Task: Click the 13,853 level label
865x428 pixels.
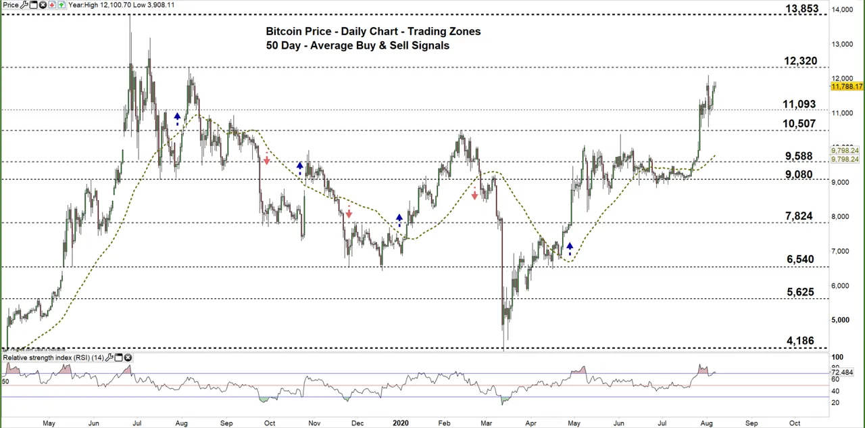Action: point(802,9)
